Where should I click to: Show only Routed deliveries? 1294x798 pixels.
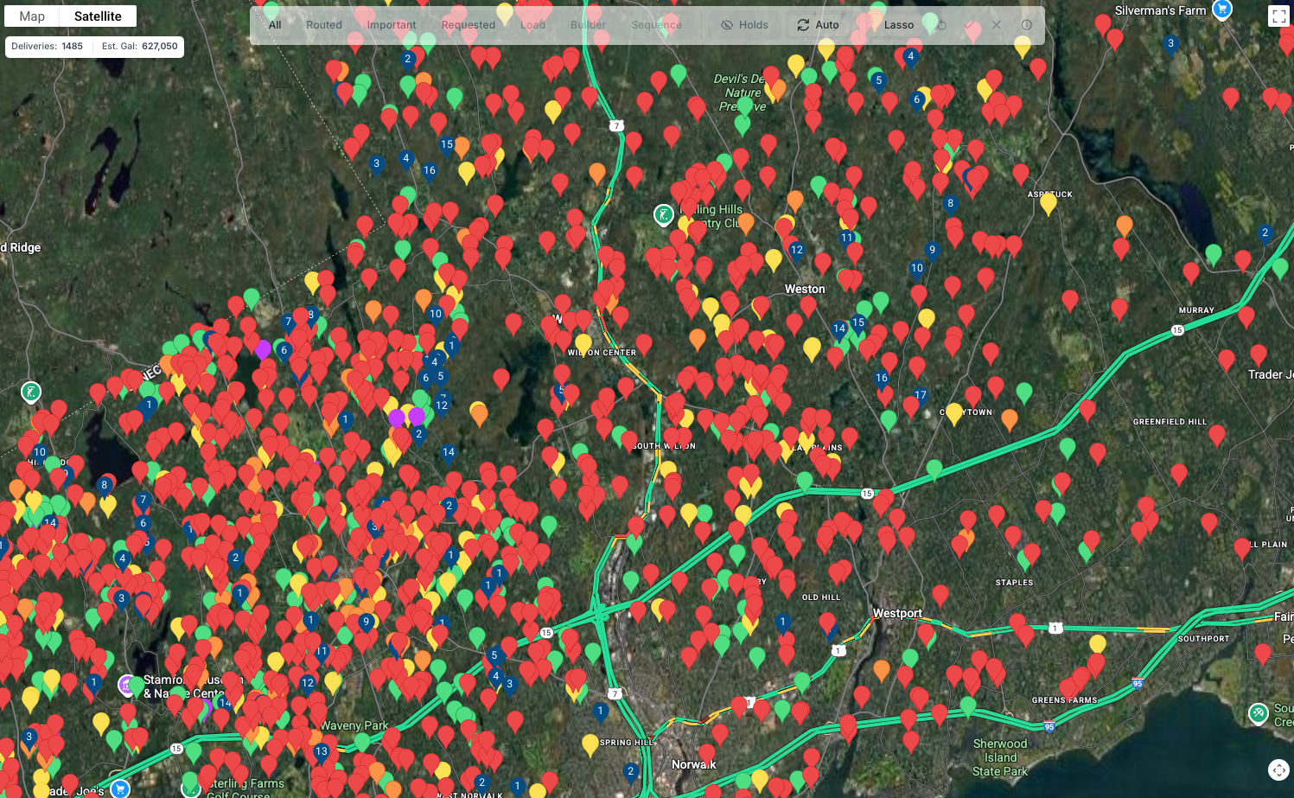click(324, 25)
